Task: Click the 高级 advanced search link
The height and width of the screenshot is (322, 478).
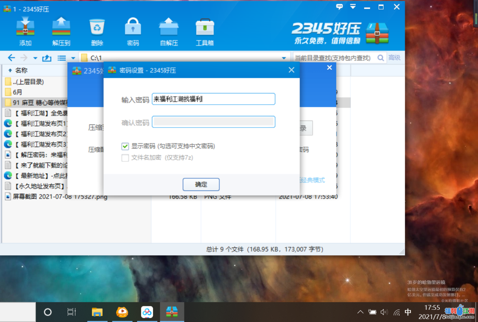Action: (x=394, y=58)
